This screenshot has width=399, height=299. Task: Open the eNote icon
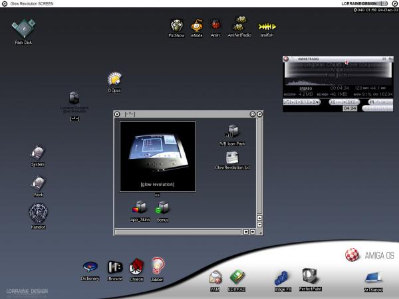pyautogui.click(x=197, y=26)
